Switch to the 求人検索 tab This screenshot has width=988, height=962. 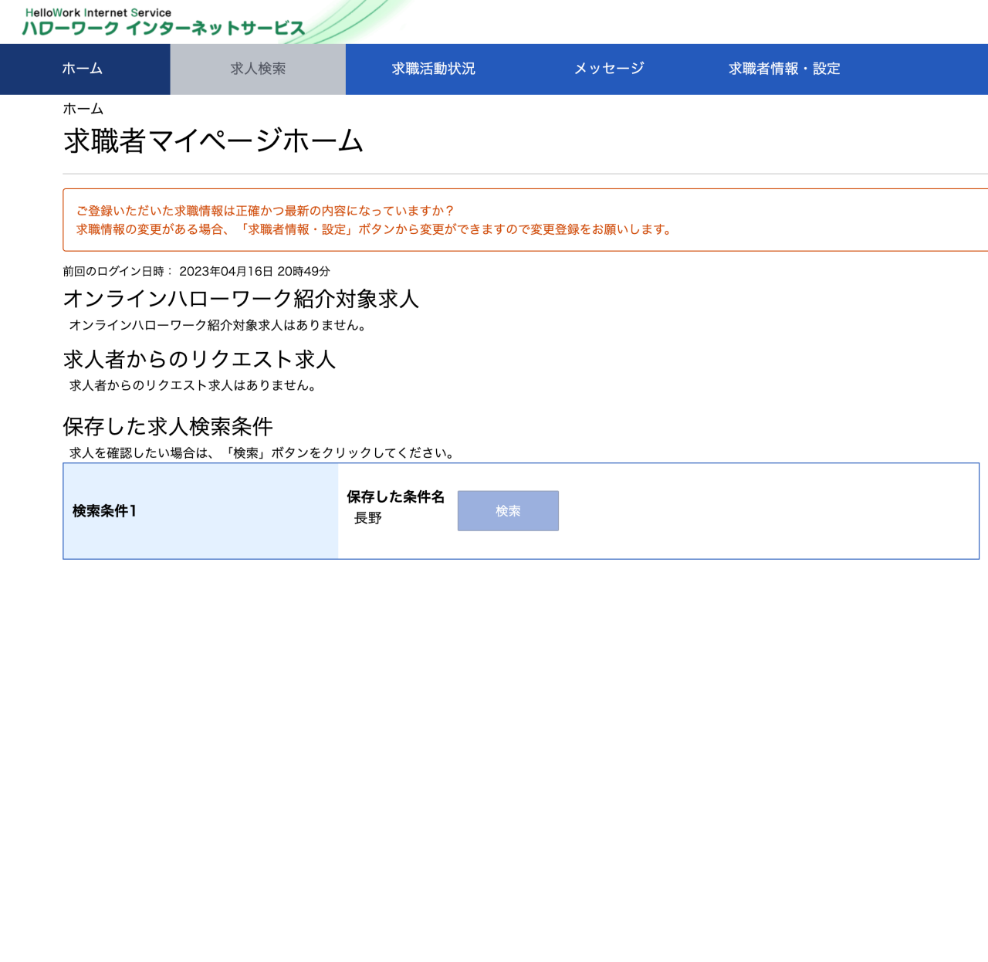[x=258, y=69]
